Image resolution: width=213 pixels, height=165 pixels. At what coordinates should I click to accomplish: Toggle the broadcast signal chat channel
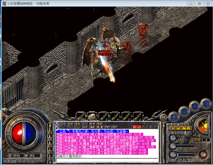(51, 133)
